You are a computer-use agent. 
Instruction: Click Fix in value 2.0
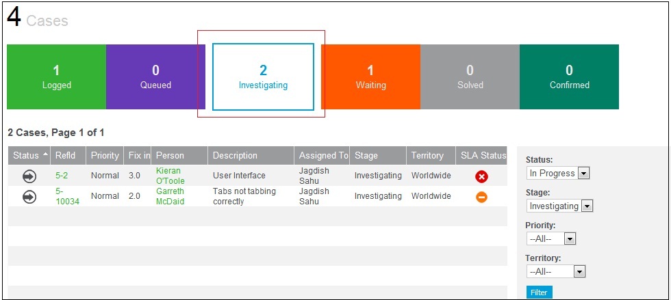[x=134, y=195]
